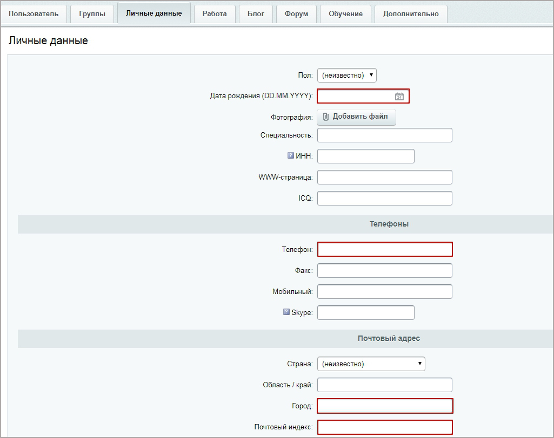Screen dimensions: 554x438
Task: Focus the ICQ input field
Action: [x=384, y=199]
